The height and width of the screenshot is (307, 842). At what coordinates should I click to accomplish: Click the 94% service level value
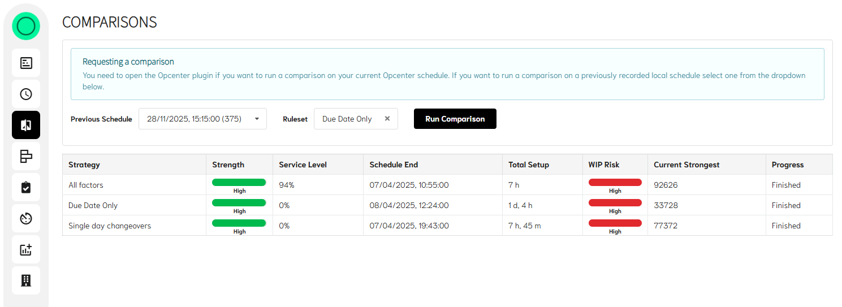[287, 185]
